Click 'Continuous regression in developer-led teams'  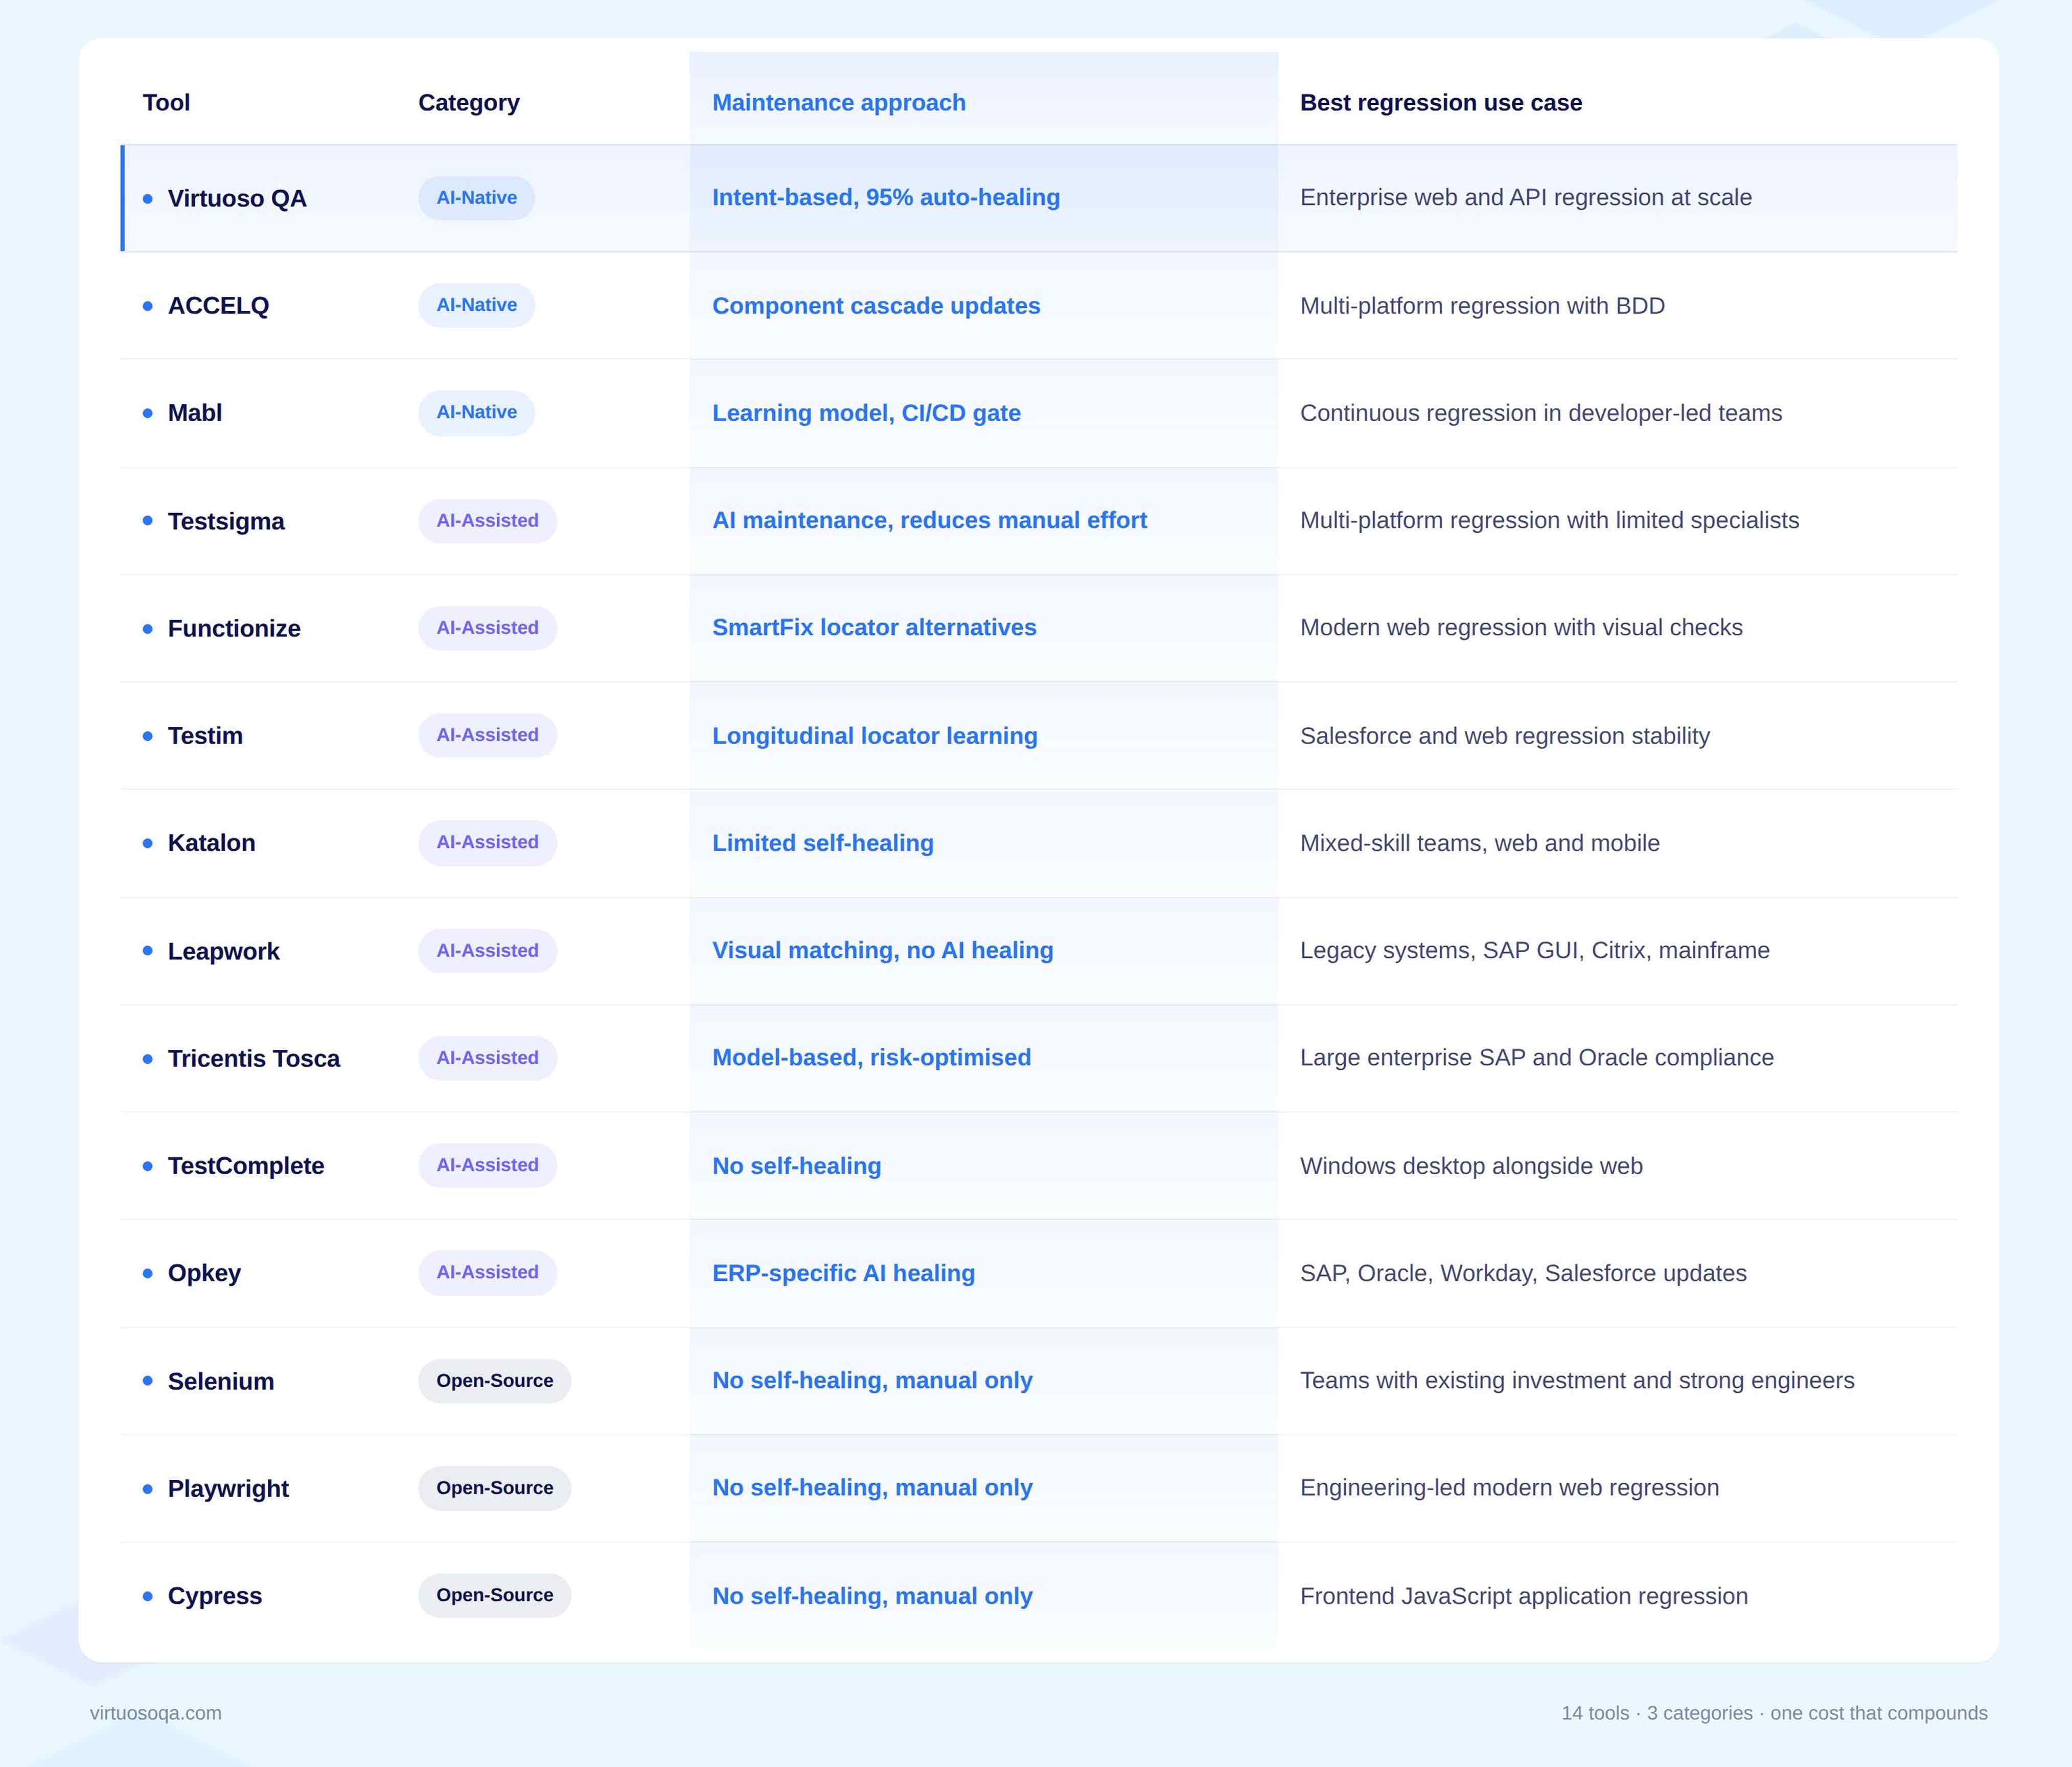point(1541,413)
